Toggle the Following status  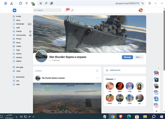point(54,60)
